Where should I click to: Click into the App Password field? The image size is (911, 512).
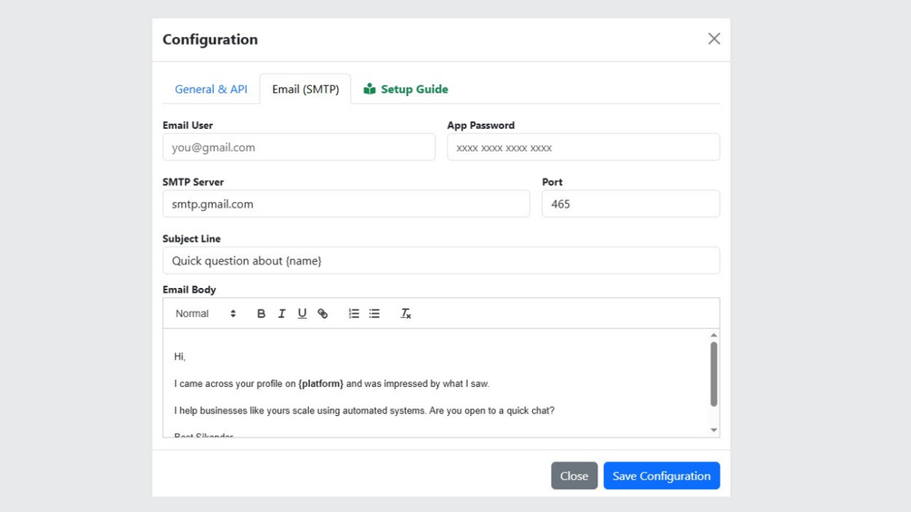click(583, 148)
